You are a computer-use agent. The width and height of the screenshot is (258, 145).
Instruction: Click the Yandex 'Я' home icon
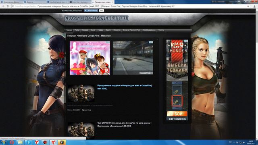coord(8,6)
